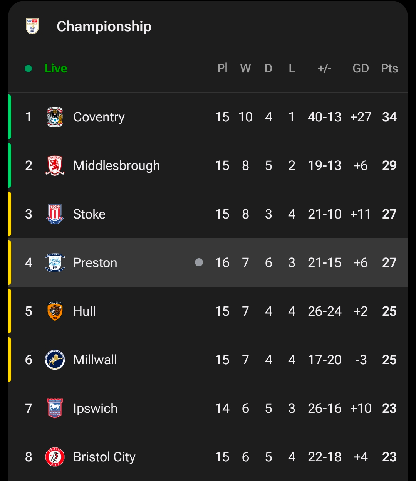Tap the Middlesbrough club crest
This screenshot has width=416, height=481.
pyautogui.click(x=55, y=166)
